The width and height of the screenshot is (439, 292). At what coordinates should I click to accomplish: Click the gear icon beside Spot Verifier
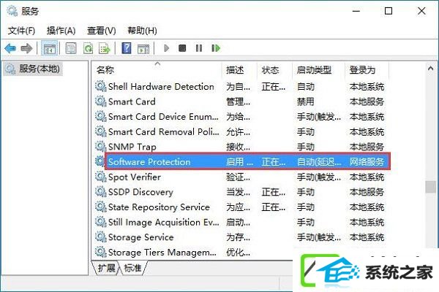(x=100, y=177)
